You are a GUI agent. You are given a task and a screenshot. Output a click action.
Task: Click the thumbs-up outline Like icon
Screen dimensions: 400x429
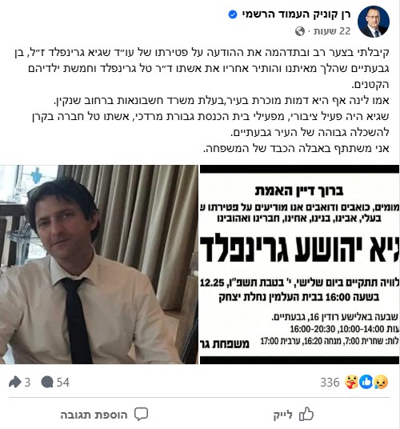[x=306, y=414]
